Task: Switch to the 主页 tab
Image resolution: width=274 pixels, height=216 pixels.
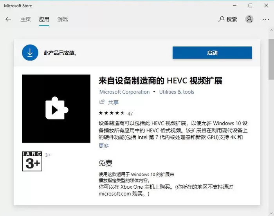Action: pyautogui.click(x=25, y=20)
